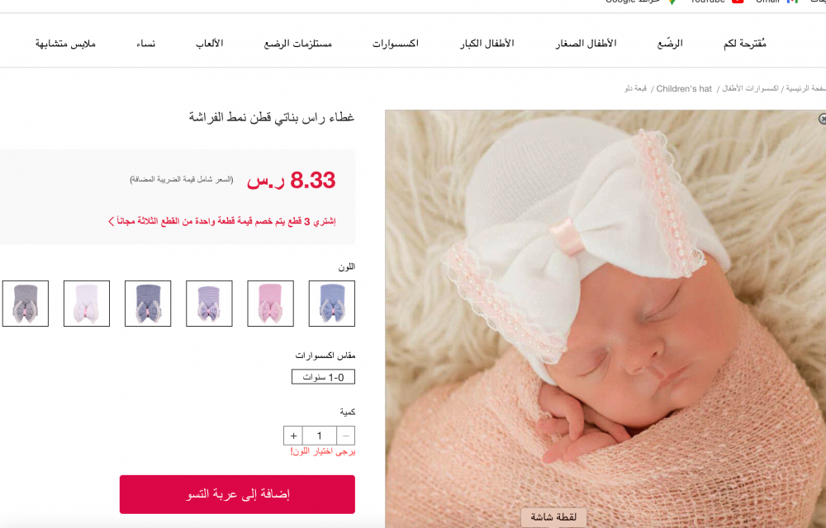Click the لقطة شاشة screenshot button

pos(553,517)
